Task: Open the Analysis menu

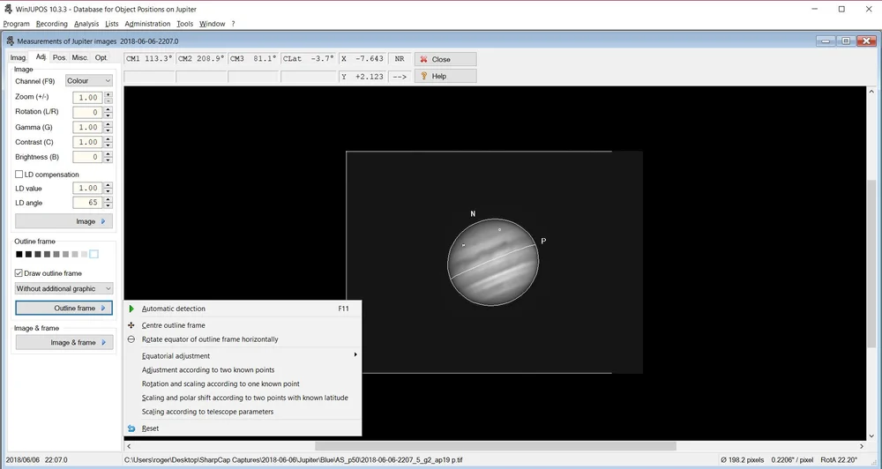Action: (x=86, y=24)
